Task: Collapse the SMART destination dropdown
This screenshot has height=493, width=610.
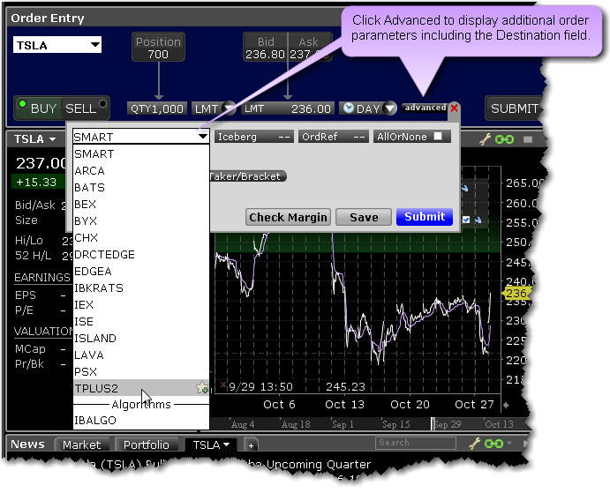Action: [x=202, y=137]
